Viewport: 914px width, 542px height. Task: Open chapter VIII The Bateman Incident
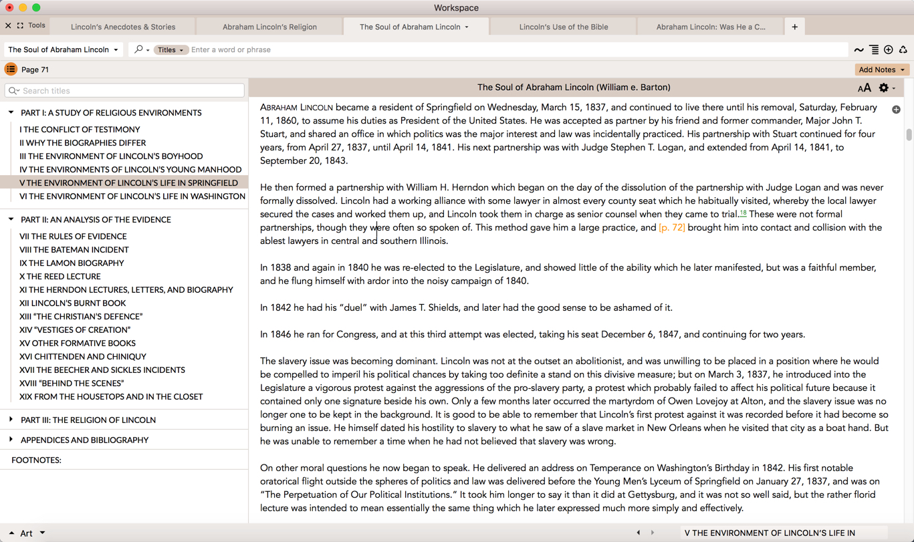[x=74, y=249]
